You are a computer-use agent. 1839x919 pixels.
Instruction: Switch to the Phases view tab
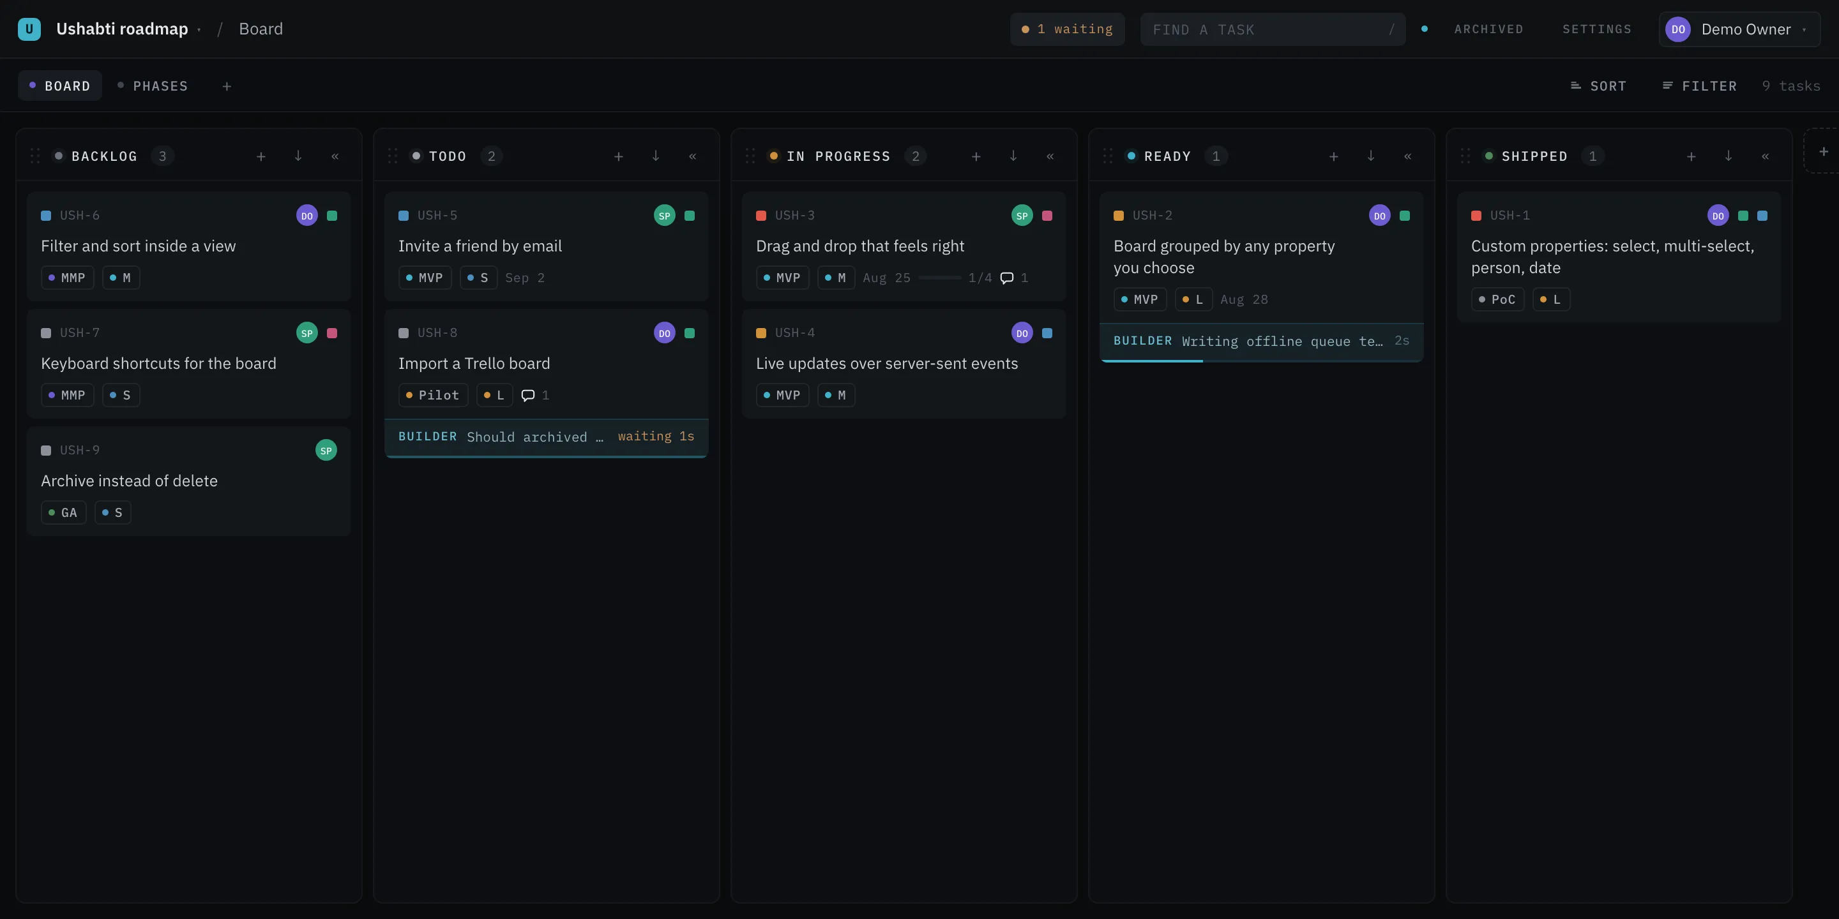pos(153,86)
